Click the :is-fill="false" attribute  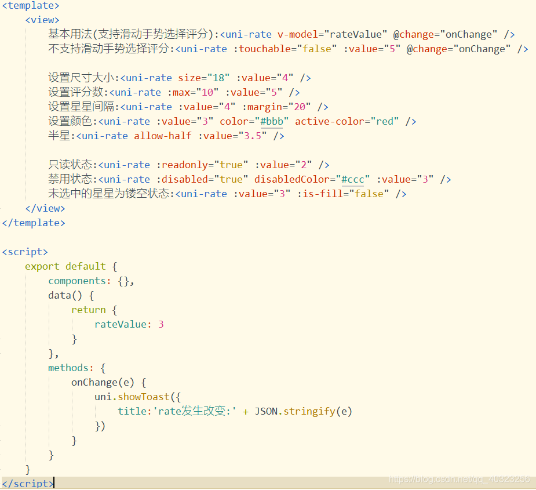coord(343,194)
